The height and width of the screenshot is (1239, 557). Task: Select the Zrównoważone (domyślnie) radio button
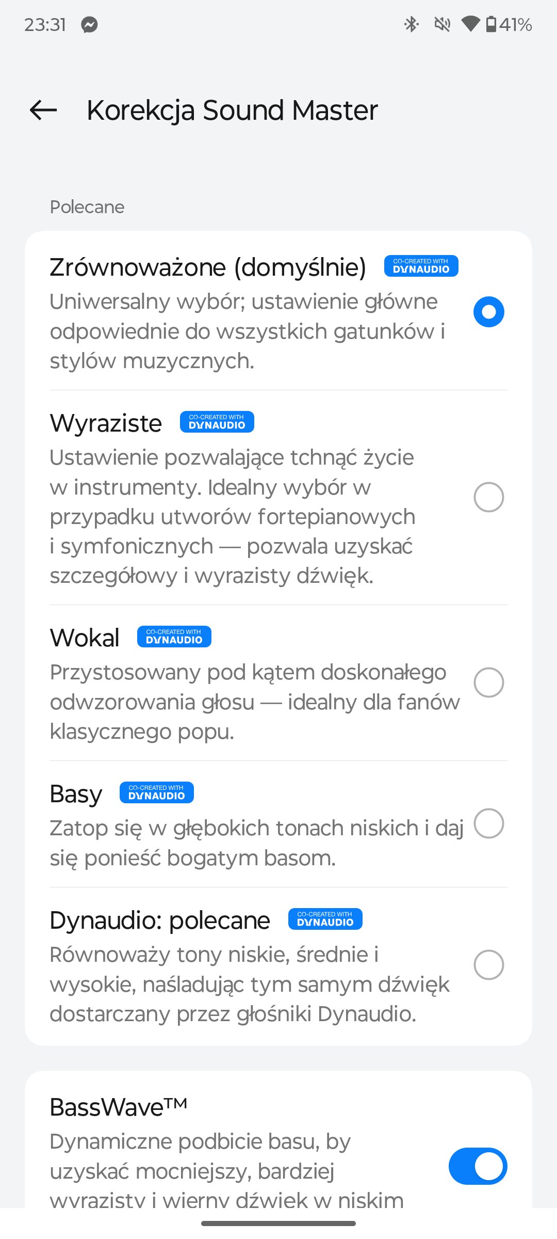(489, 312)
